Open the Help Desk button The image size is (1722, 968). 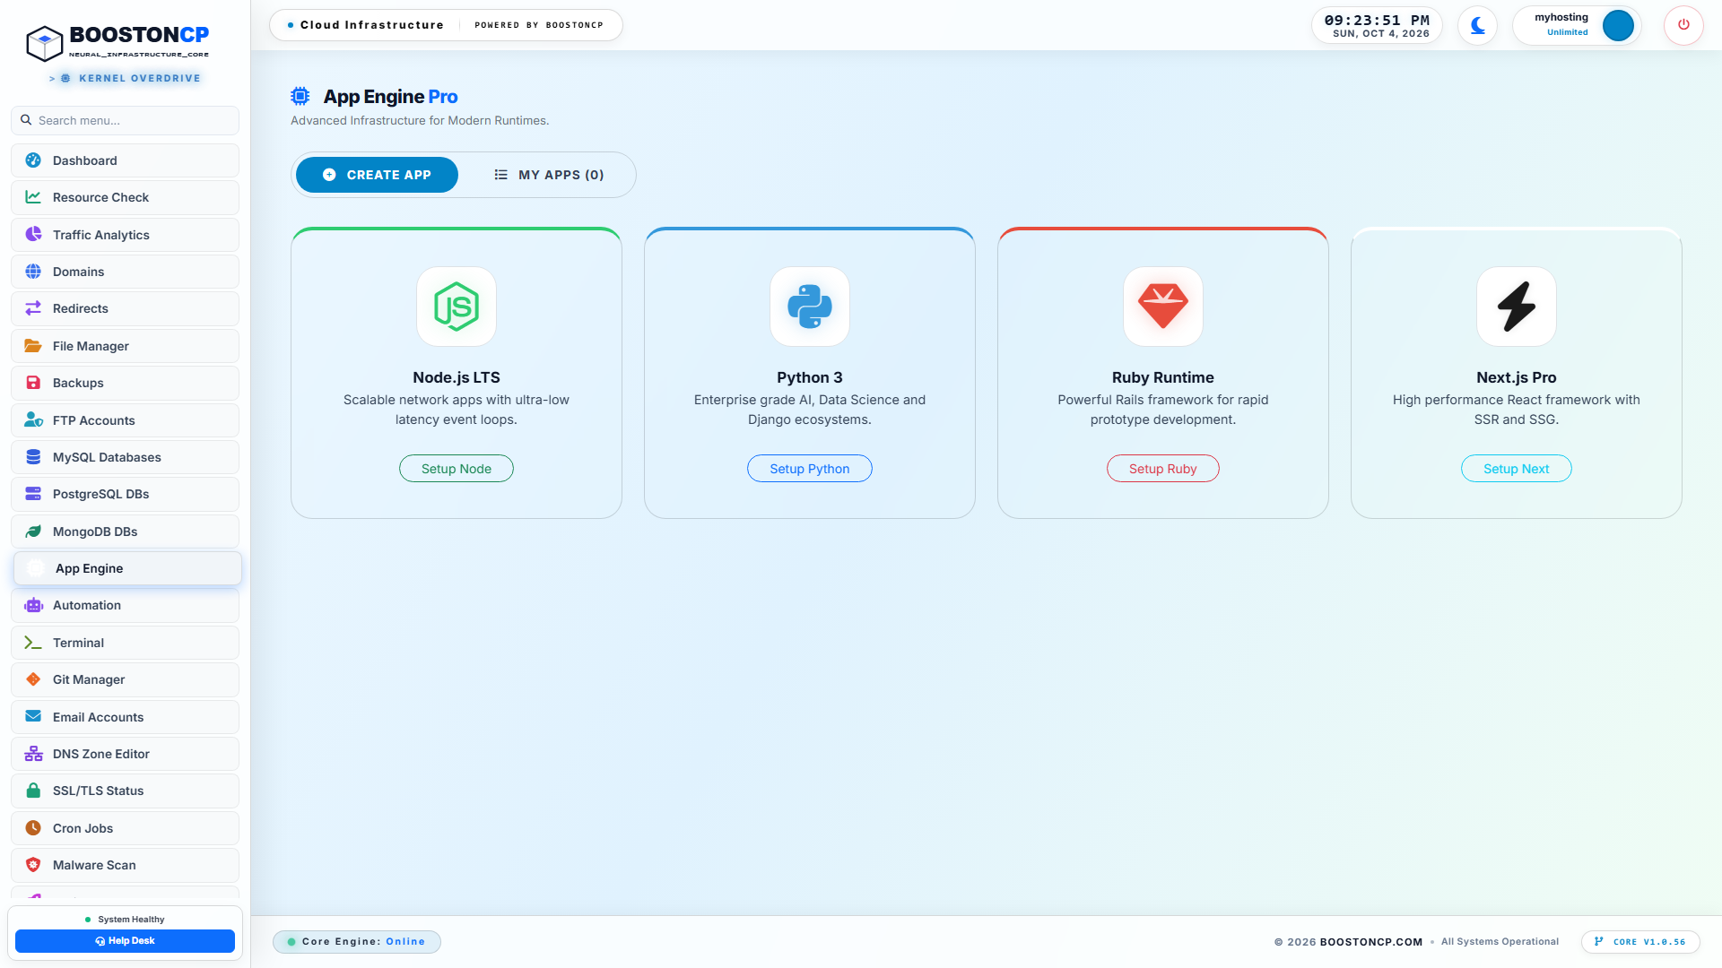[125, 941]
